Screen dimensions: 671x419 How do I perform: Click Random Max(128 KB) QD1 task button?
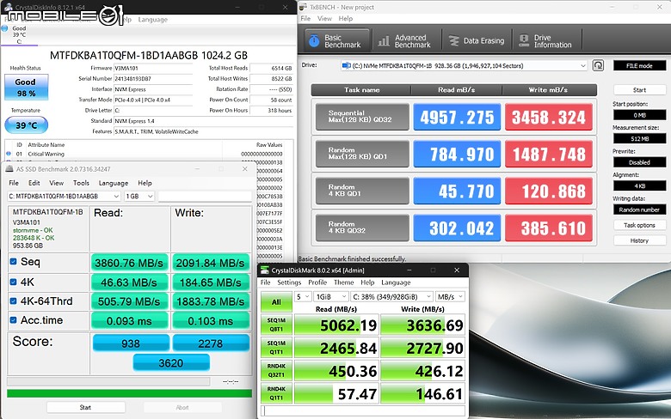(362, 154)
